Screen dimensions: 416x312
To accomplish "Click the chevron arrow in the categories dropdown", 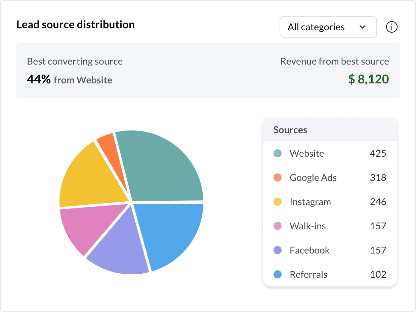I will click(x=362, y=27).
